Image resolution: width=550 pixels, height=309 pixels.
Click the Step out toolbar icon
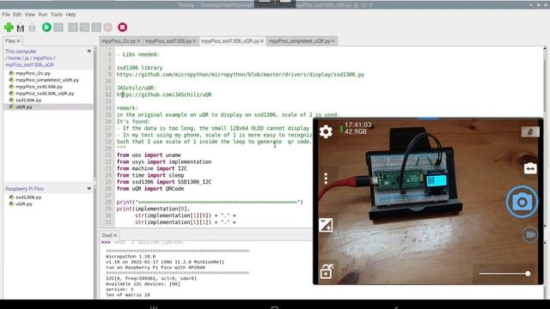click(96, 27)
